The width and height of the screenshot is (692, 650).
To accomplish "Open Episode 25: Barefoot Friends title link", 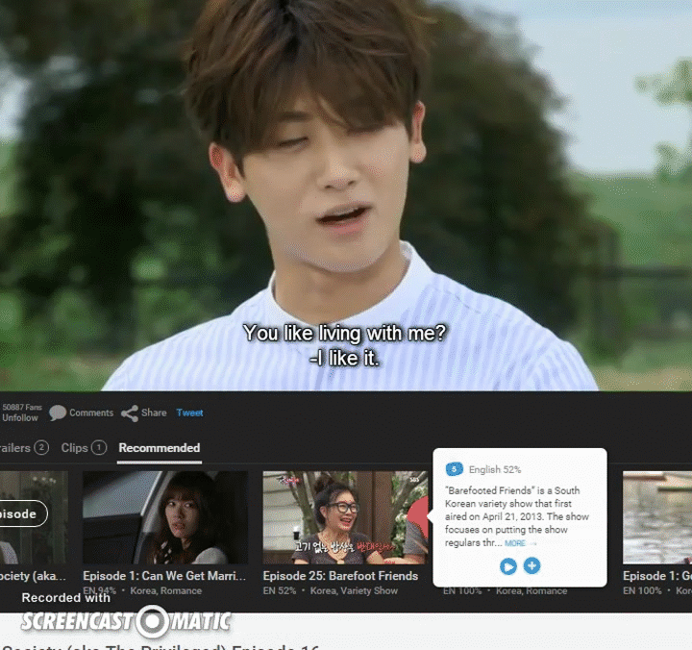I will (x=340, y=576).
